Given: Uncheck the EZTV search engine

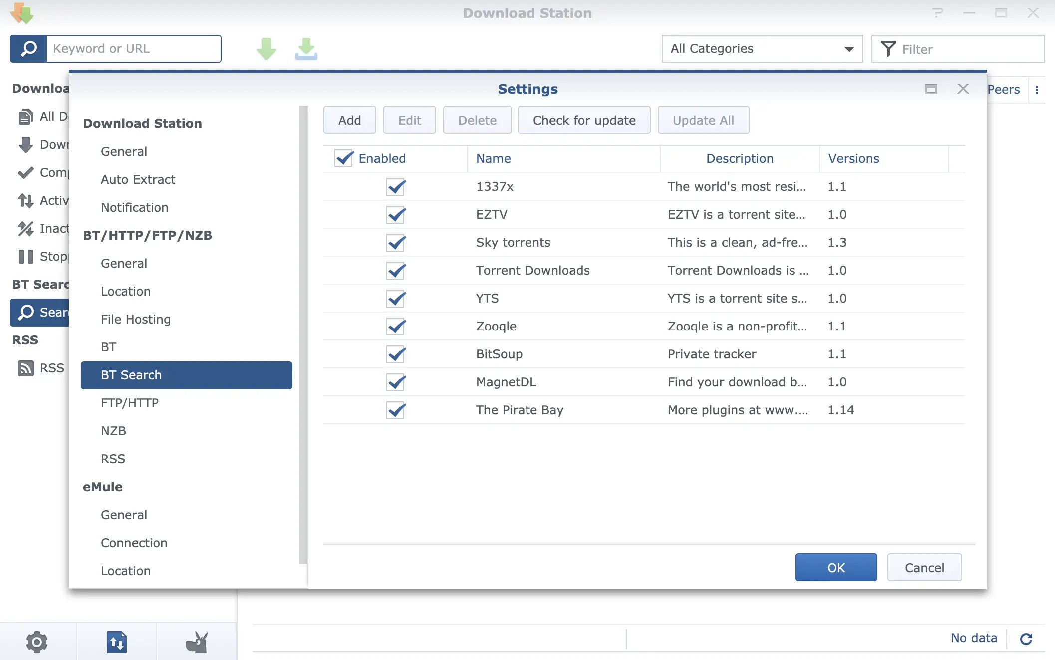Looking at the screenshot, I should pyautogui.click(x=396, y=215).
